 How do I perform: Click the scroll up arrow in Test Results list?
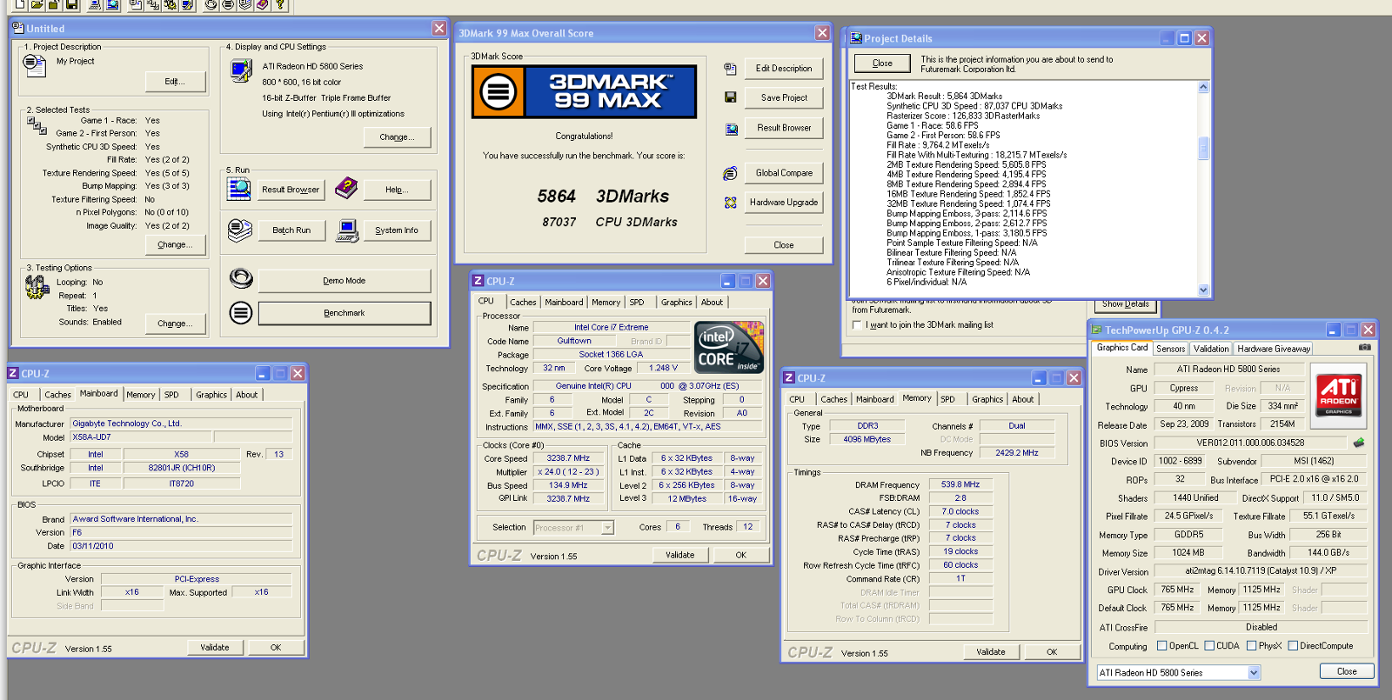point(1203,87)
